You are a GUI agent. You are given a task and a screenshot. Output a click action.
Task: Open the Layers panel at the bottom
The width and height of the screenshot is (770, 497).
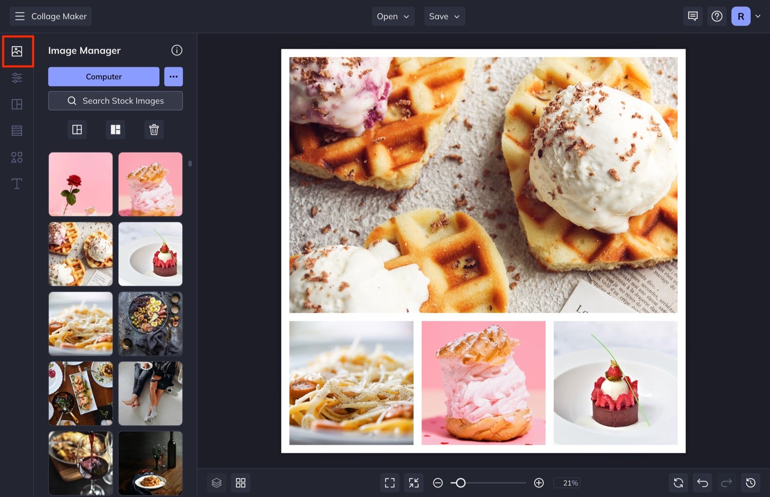tap(217, 483)
